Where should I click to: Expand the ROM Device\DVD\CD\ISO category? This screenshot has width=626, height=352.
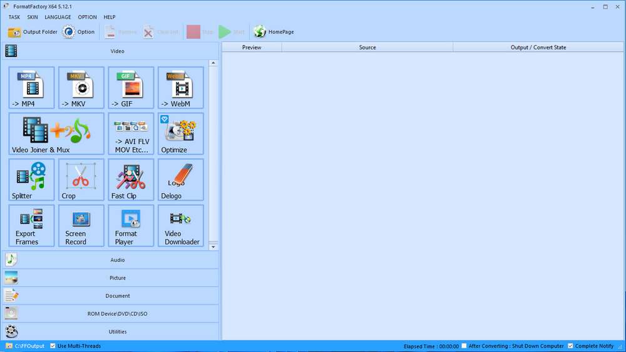point(111,314)
